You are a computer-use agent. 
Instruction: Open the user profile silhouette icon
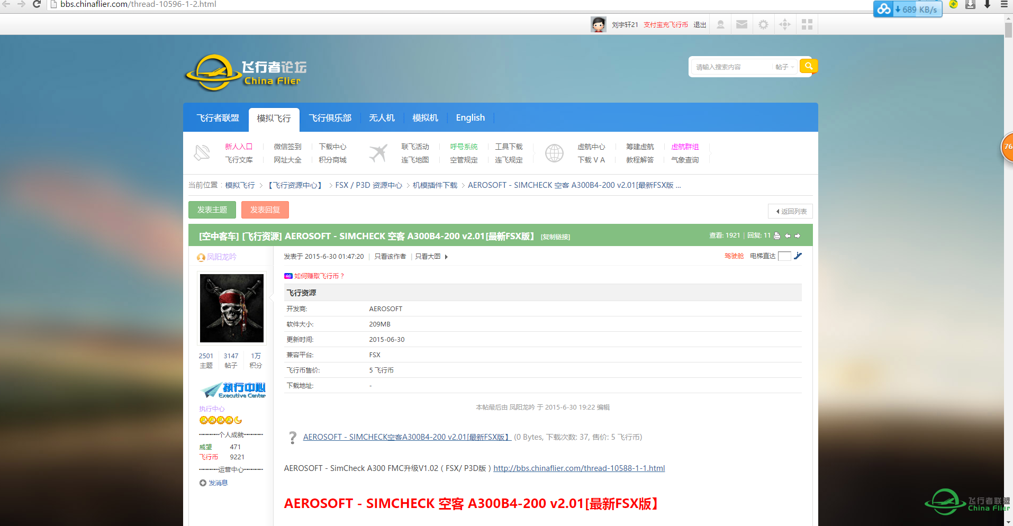[x=720, y=24]
